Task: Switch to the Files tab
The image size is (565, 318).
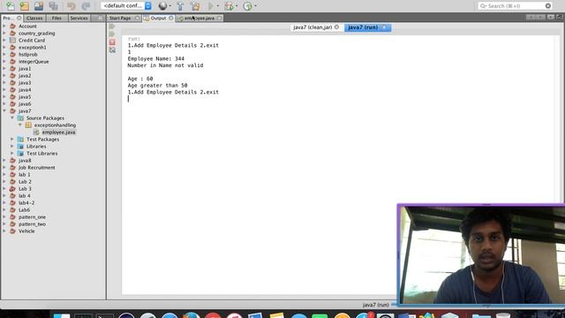Action: coord(56,18)
